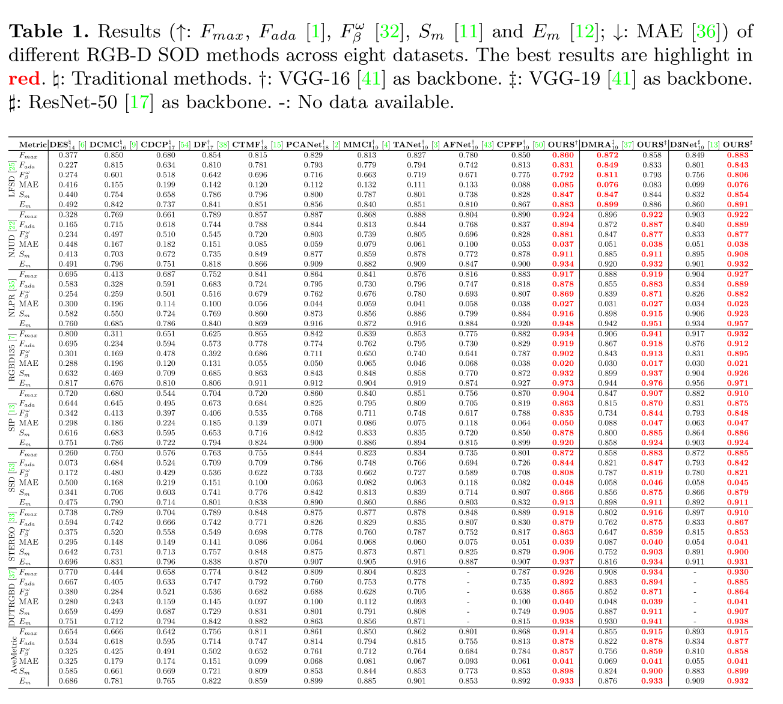
Task: Open reference [9] beside the DCMC header
Action: point(133,145)
